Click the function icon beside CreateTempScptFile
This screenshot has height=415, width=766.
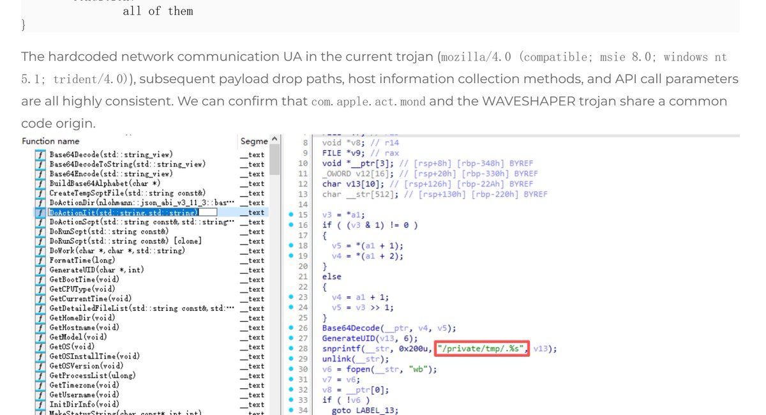40,193
